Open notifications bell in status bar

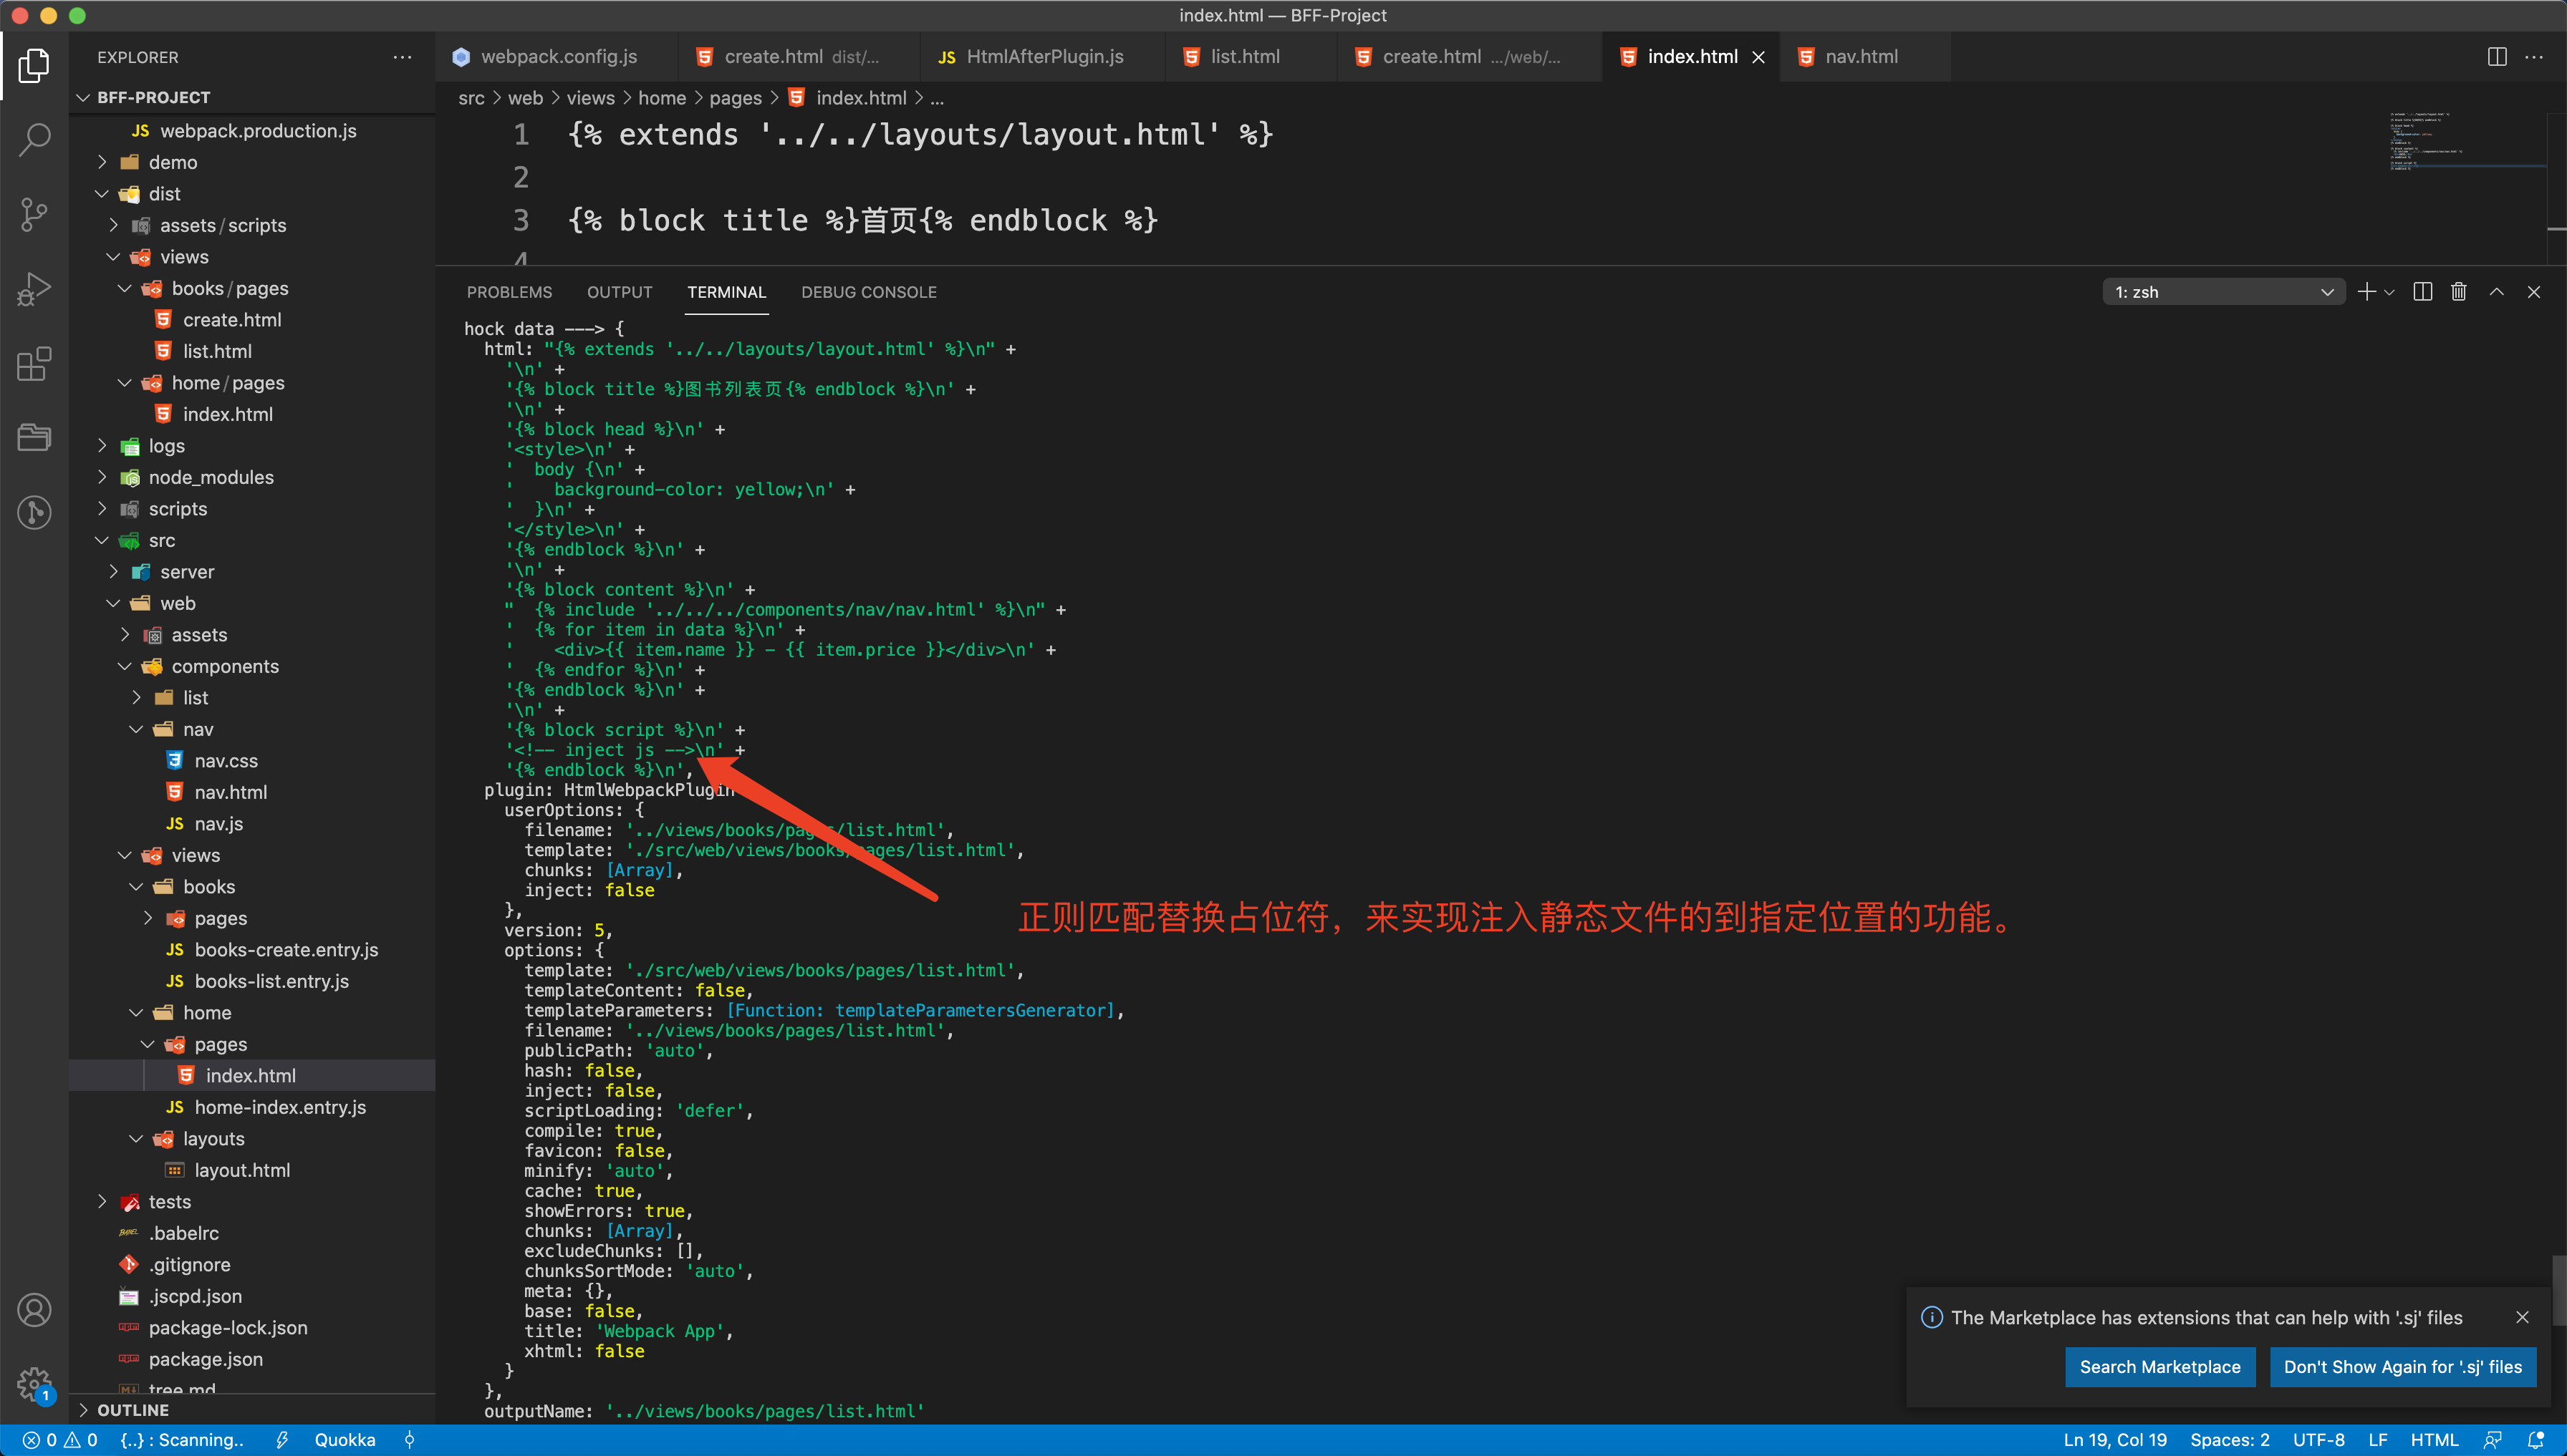point(2535,1440)
